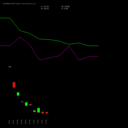Click the high value 'H: 16.00'
The height and width of the screenshot is (128, 128).
pyautogui.click(x=65, y=7)
